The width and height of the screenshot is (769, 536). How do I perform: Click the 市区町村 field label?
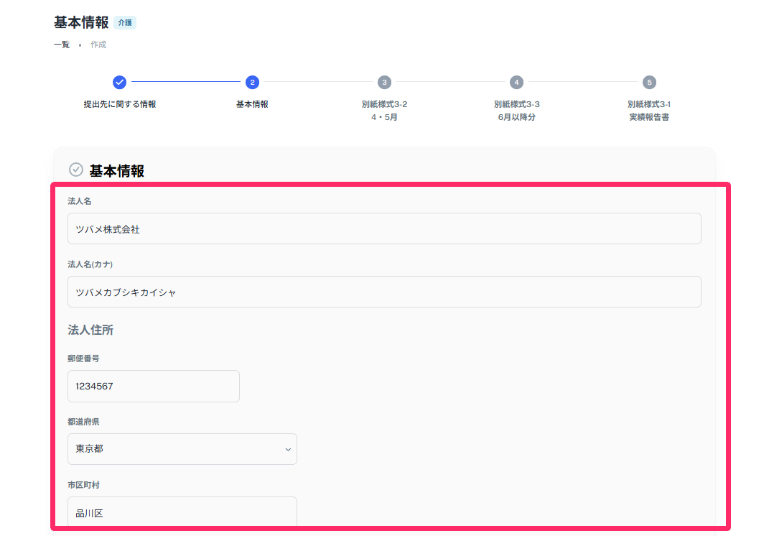(83, 485)
